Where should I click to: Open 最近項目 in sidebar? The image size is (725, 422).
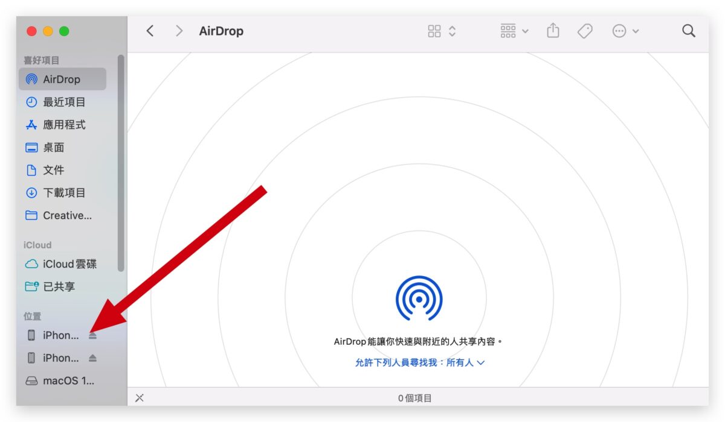63,102
